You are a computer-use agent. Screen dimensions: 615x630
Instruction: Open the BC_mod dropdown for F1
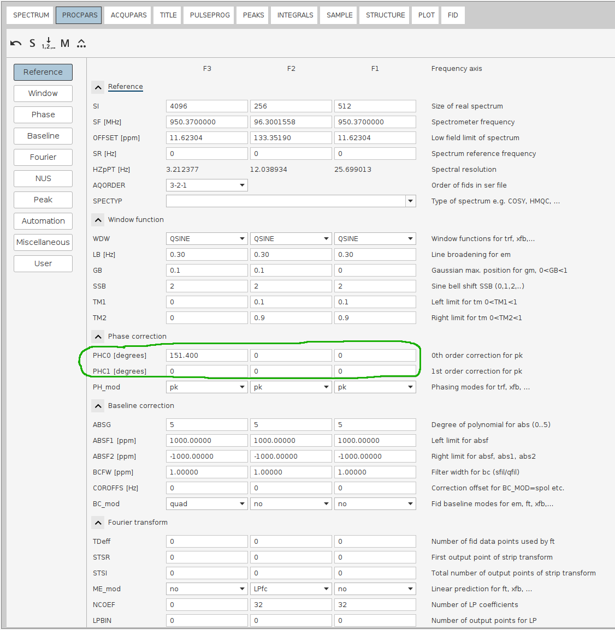click(x=410, y=503)
